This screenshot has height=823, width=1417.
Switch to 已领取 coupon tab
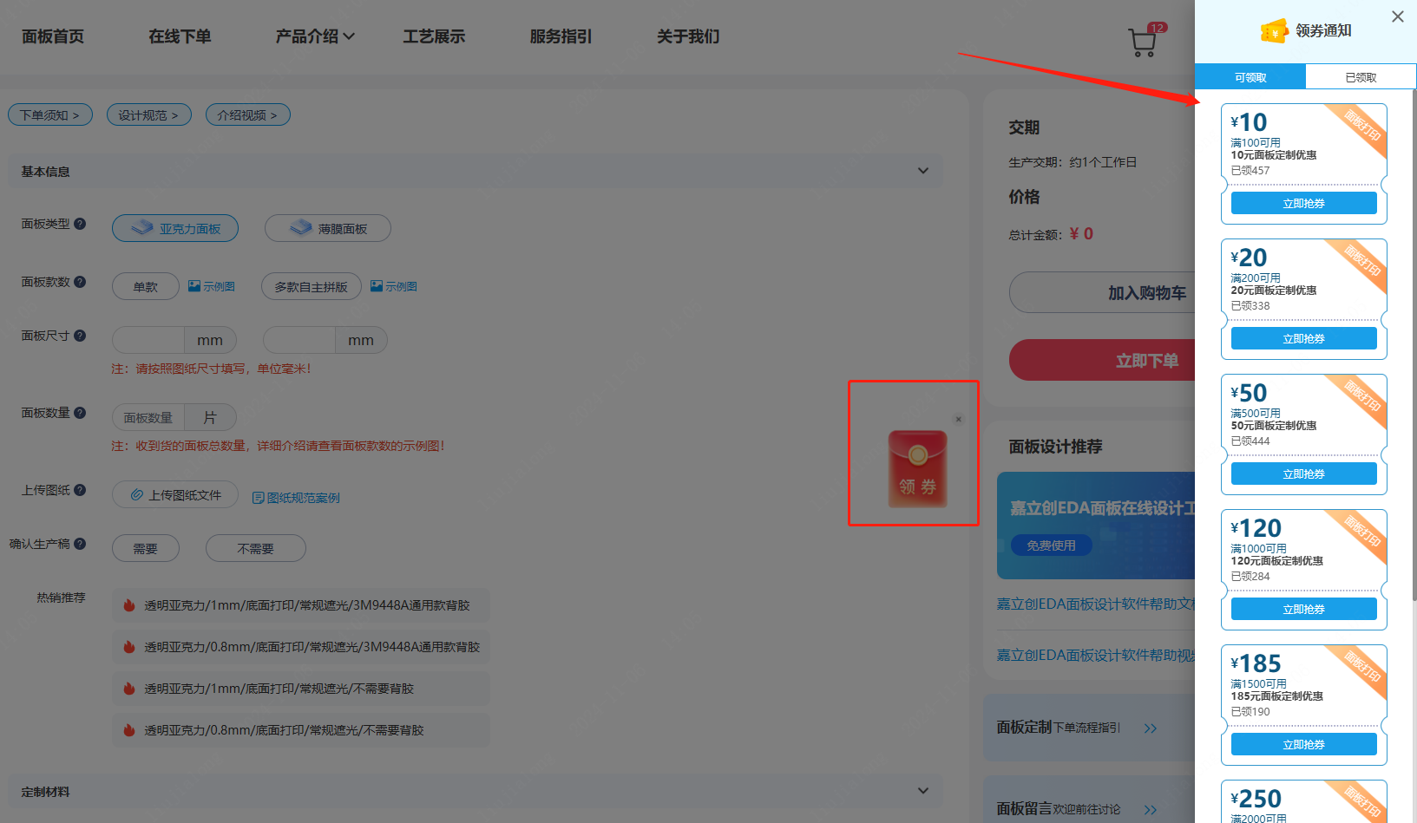click(1361, 76)
